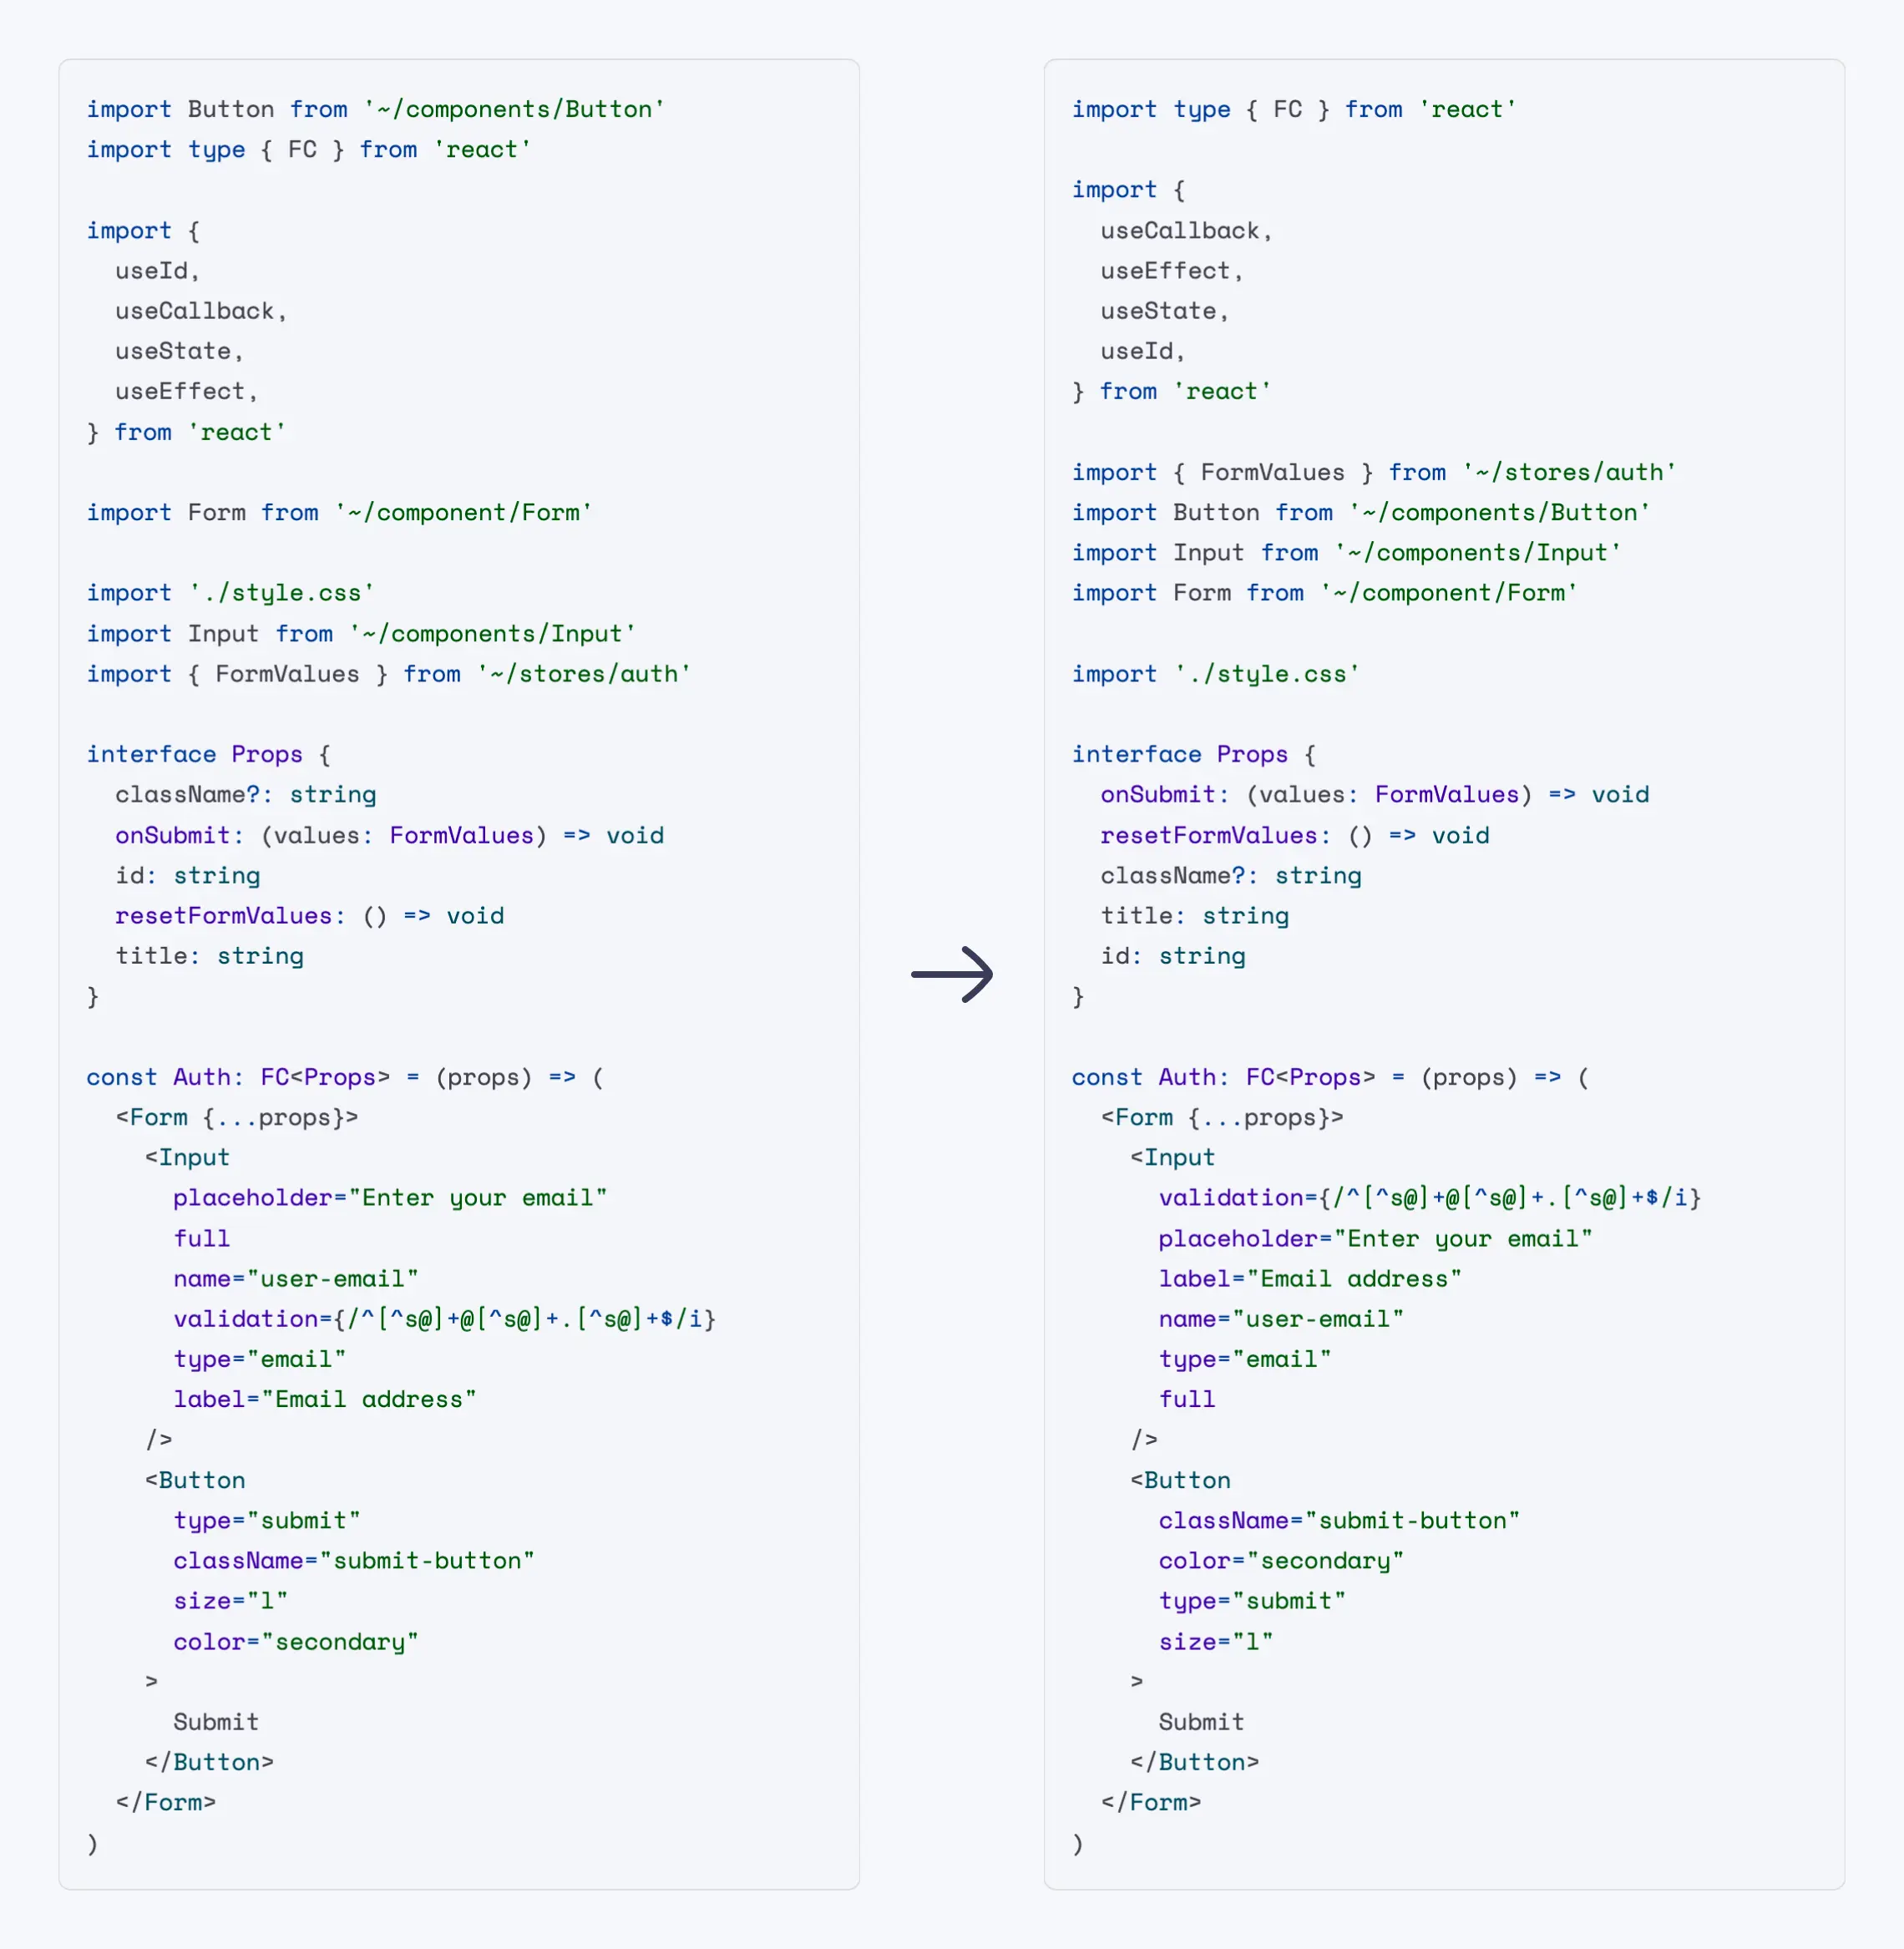Click the left panel's './style.css' import line

click(x=230, y=593)
